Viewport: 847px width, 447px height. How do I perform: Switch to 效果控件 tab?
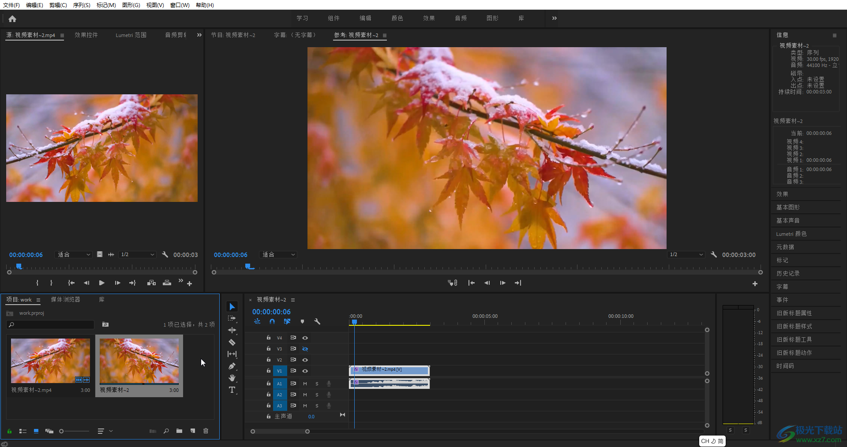86,35
